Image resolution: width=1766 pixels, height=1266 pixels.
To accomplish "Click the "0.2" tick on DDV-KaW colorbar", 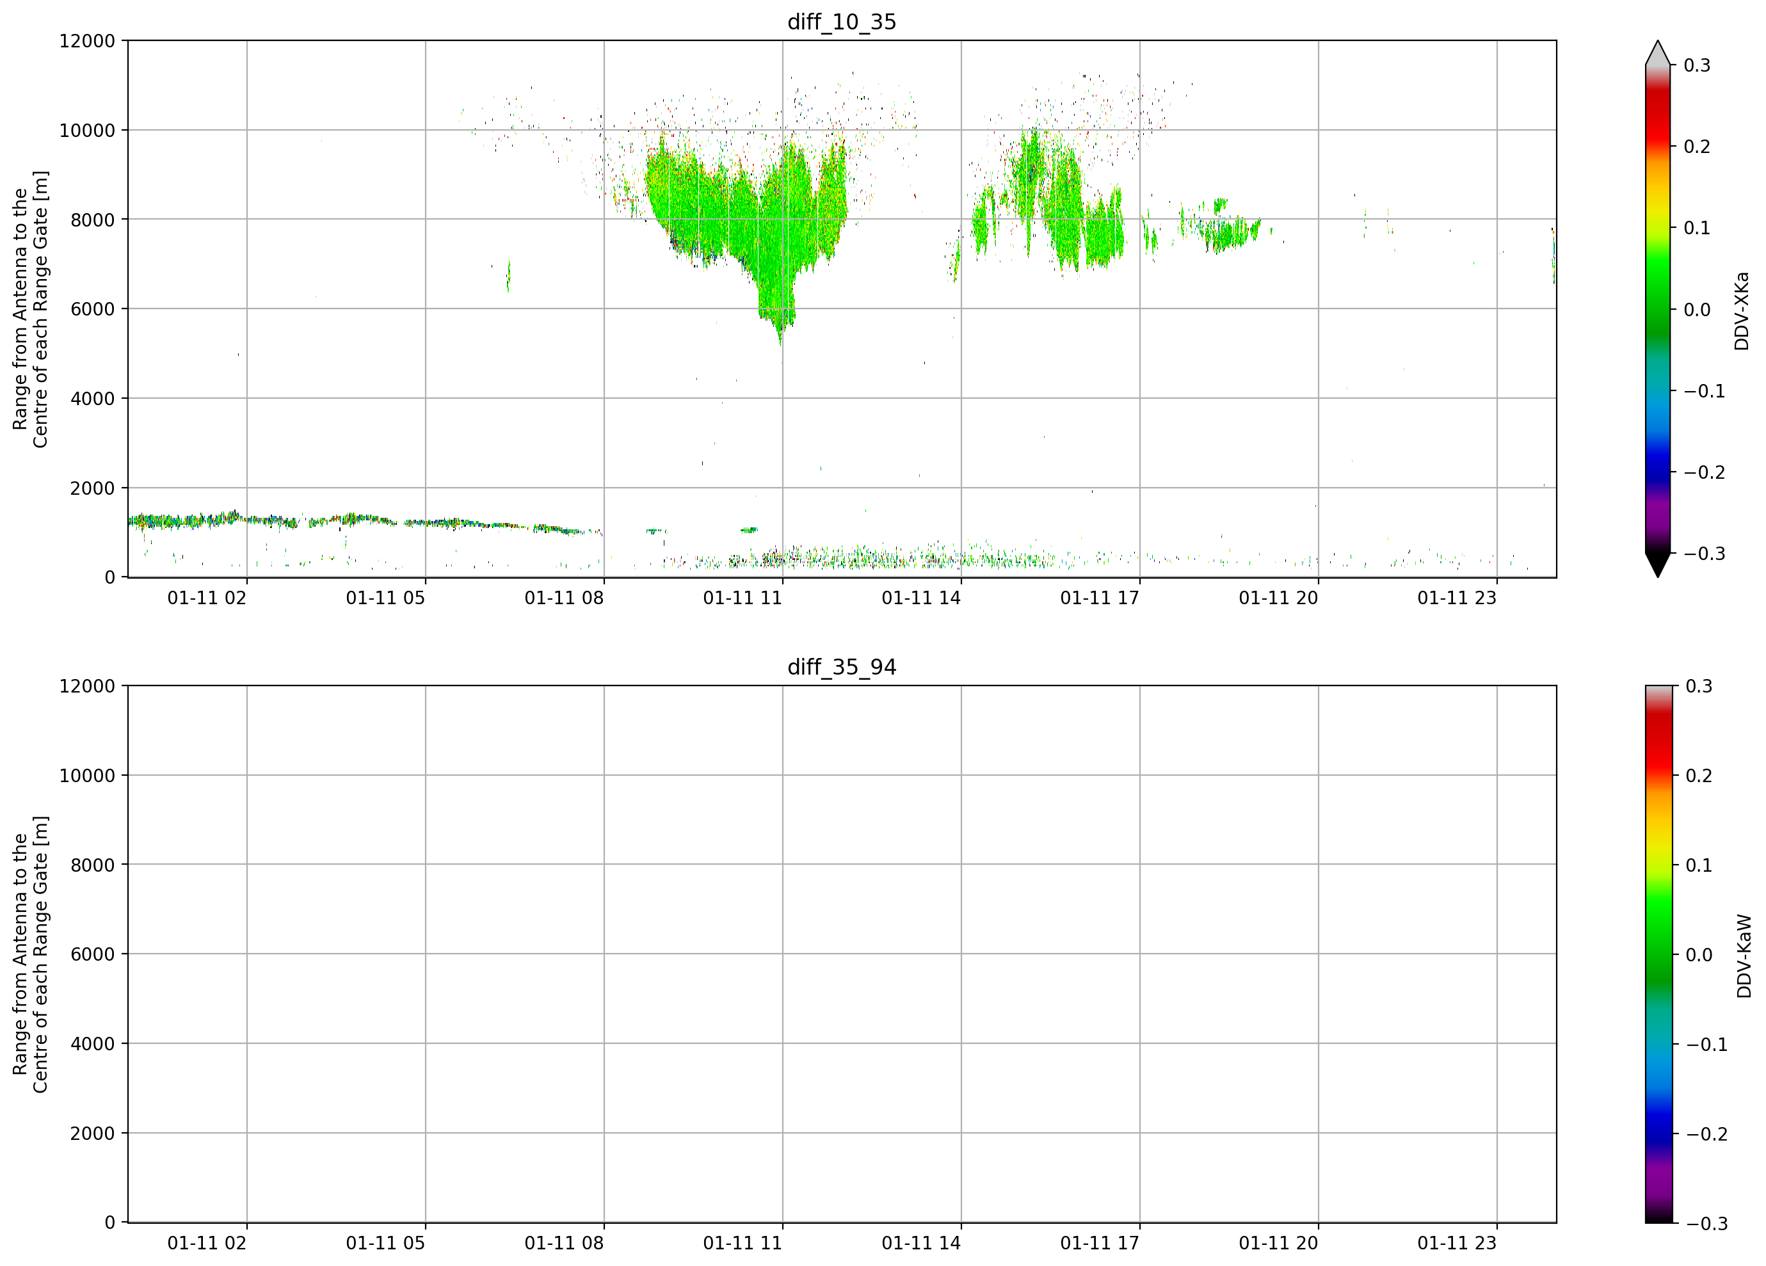I will tap(1699, 776).
